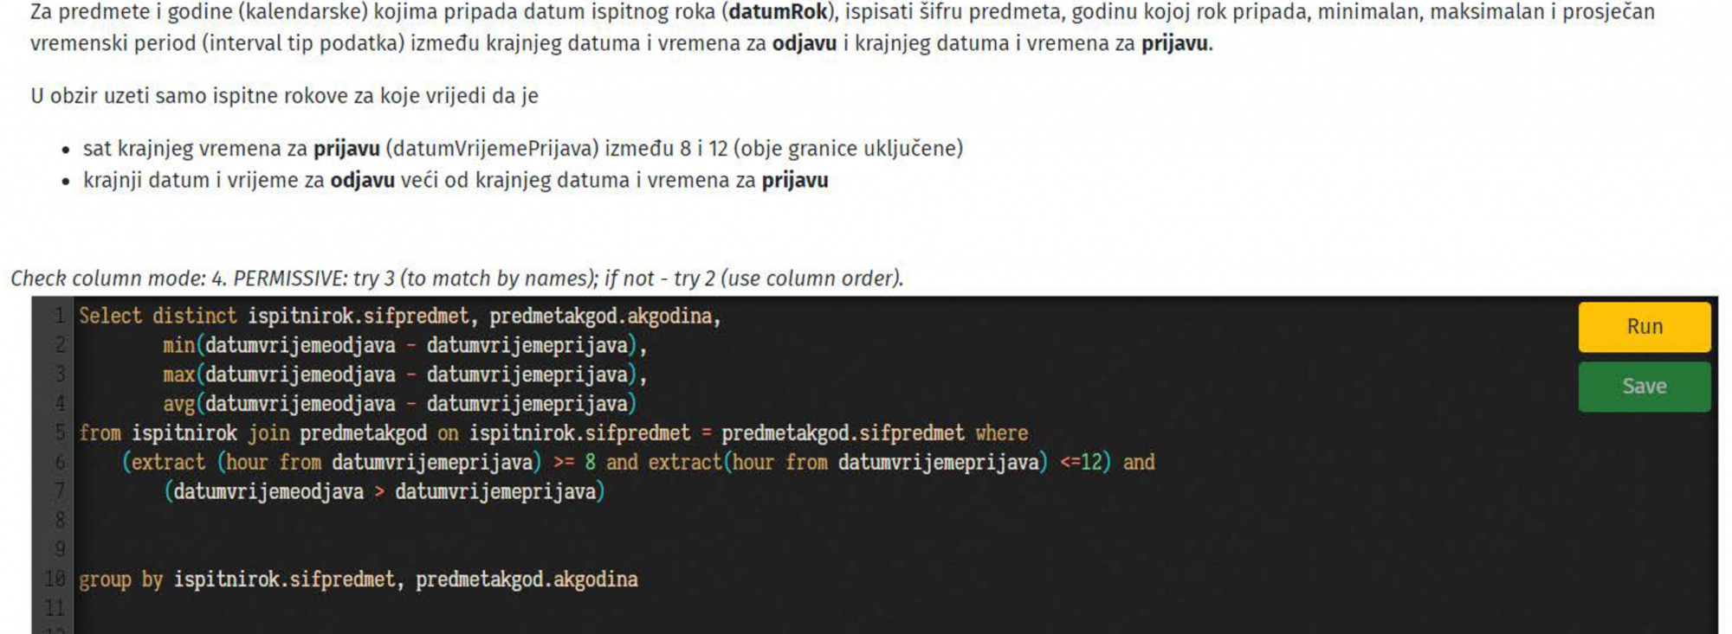Click the max(datumvrijemeodjava - datumvrijemeprijava) line
The width and height of the screenshot is (1732, 634).
[405, 375]
